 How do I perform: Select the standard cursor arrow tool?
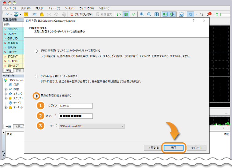point(191,14)
